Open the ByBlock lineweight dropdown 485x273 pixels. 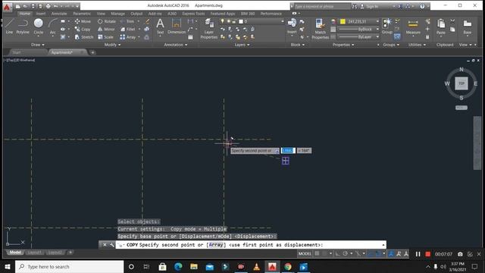click(377, 29)
